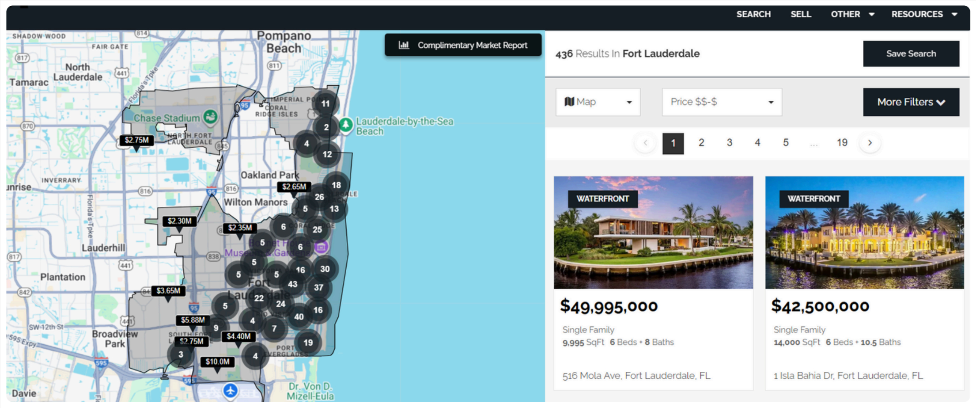
Task: Go to the next results page arrow
Action: [870, 143]
